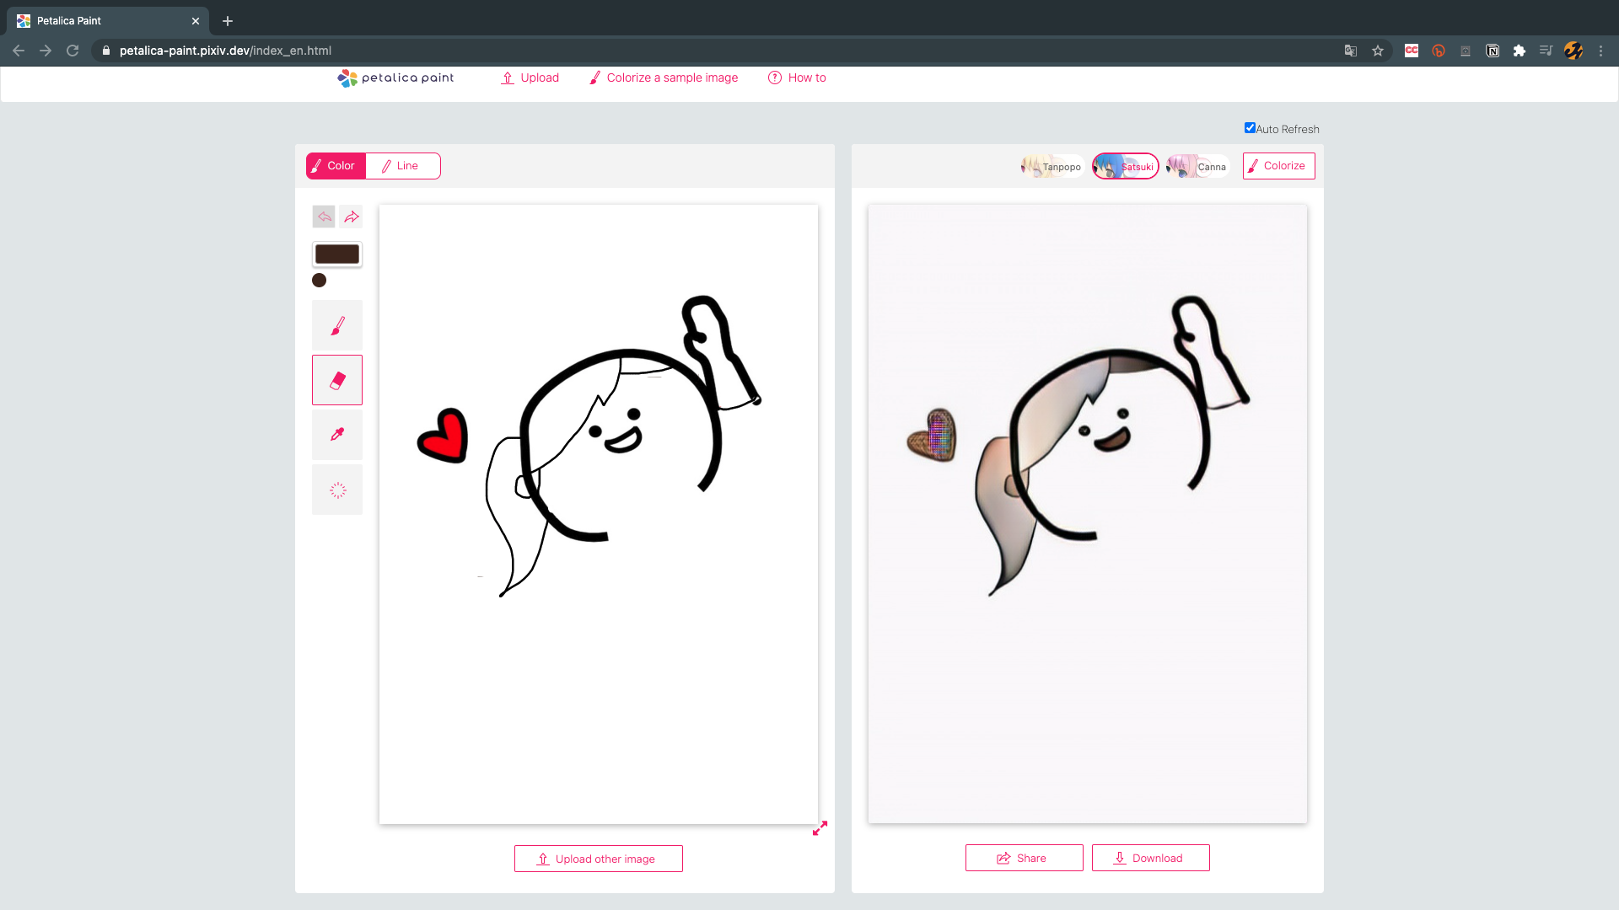The image size is (1619, 910).
Task: Choose the Satsuki colorize style
Action: [x=1125, y=166]
